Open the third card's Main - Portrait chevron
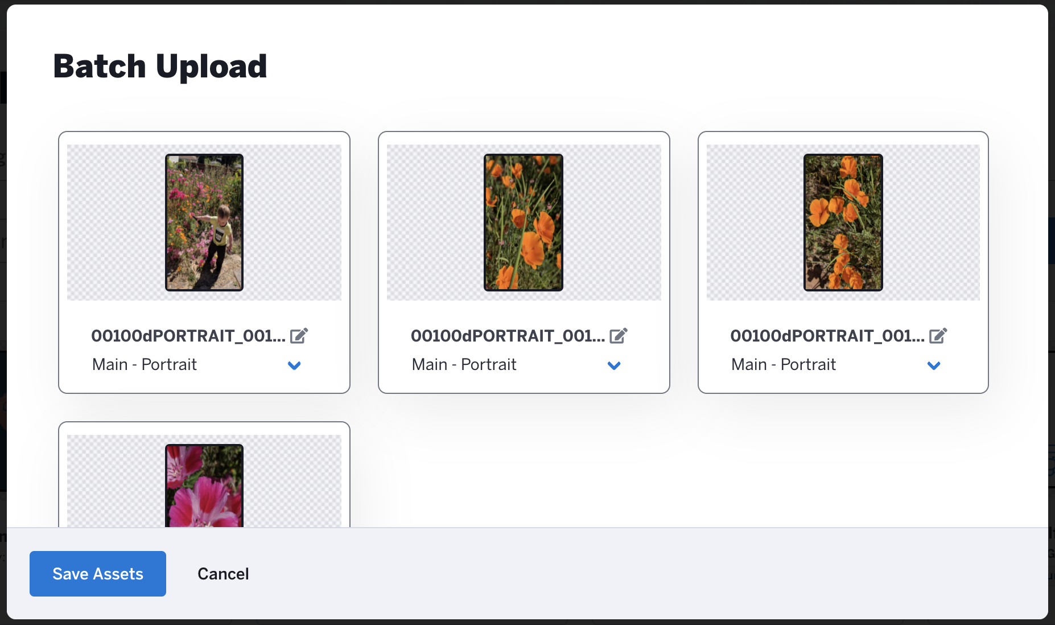The height and width of the screenshot is (625, 1055). (x=934, y=365)
